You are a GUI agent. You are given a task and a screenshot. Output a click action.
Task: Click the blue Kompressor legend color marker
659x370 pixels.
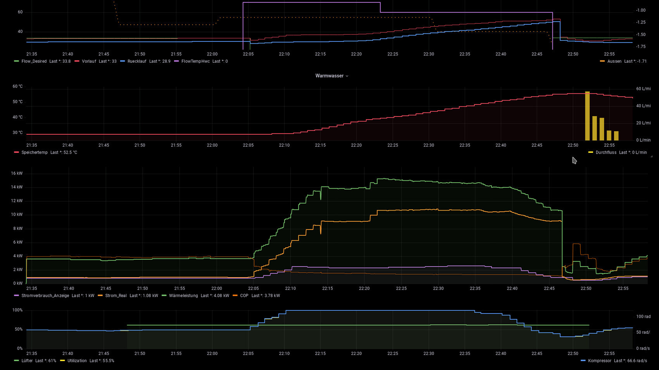583,361
